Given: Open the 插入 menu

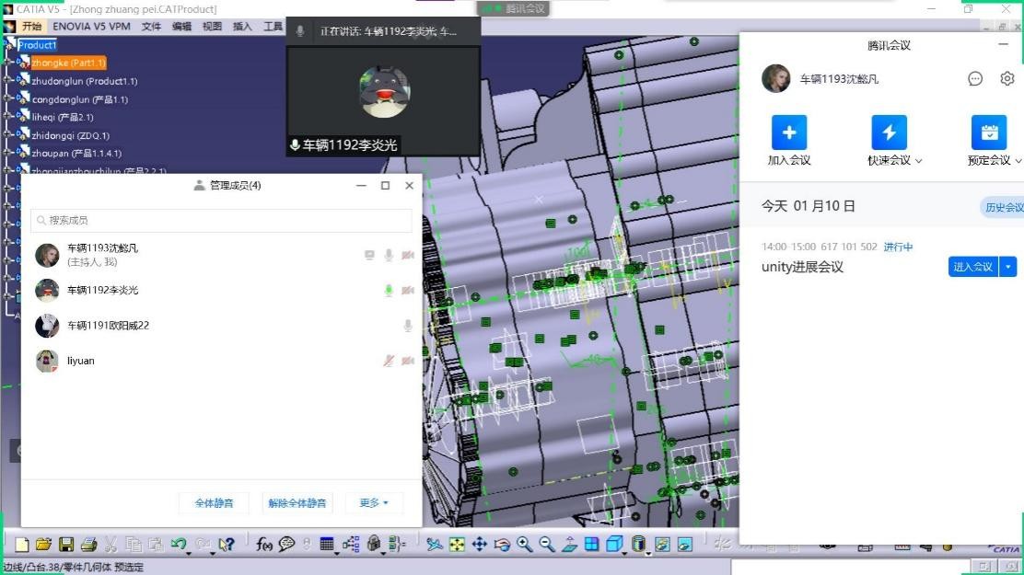Looking at the screenshot, I should (242, 27).
